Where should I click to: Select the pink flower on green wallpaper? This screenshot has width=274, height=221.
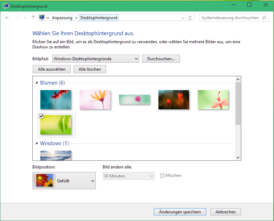pyautogui.click(x=213, y=100)
